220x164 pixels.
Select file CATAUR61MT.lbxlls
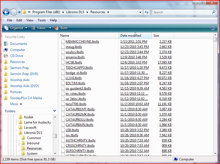coord(80,109)
